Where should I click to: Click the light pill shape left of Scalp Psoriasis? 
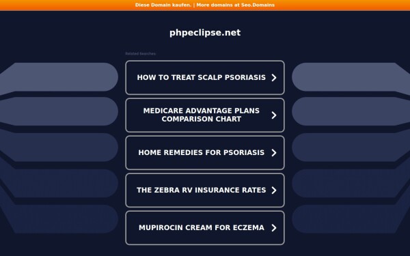pos(59,77)
